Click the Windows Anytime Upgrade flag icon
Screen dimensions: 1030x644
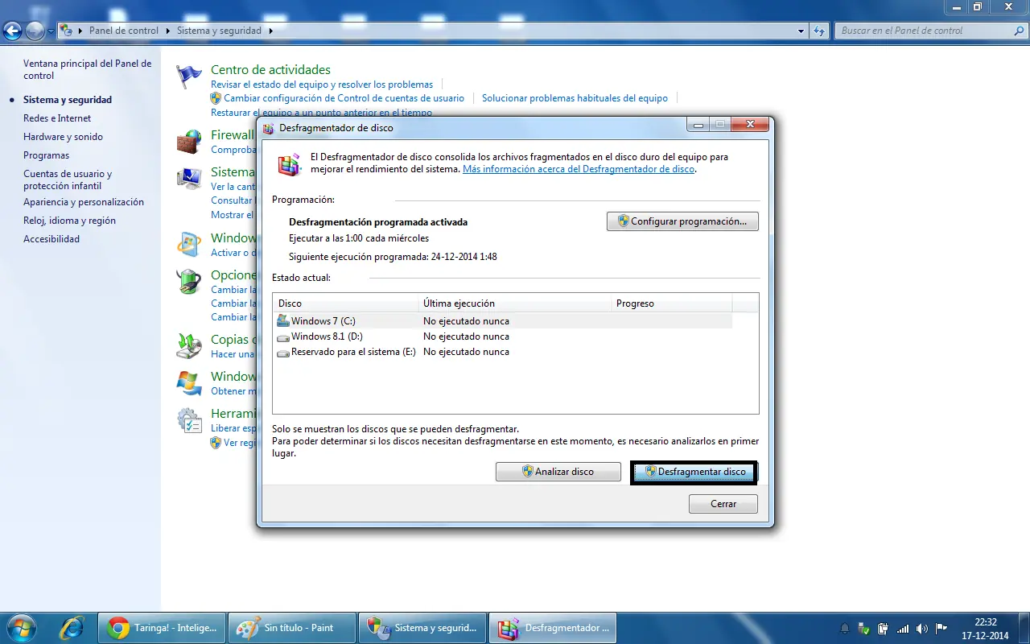[189, 382]
